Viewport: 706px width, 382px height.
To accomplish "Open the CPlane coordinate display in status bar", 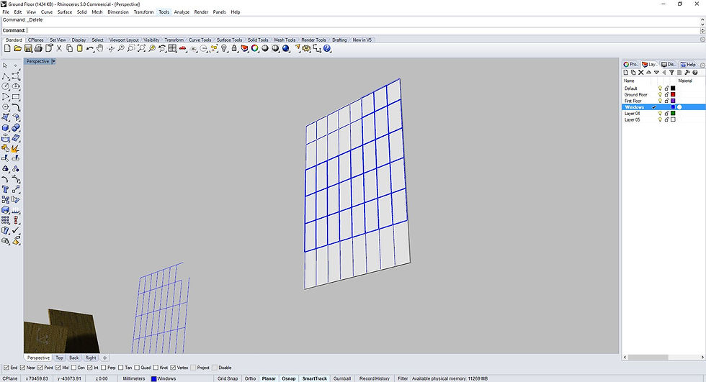I will click(10, 378).
